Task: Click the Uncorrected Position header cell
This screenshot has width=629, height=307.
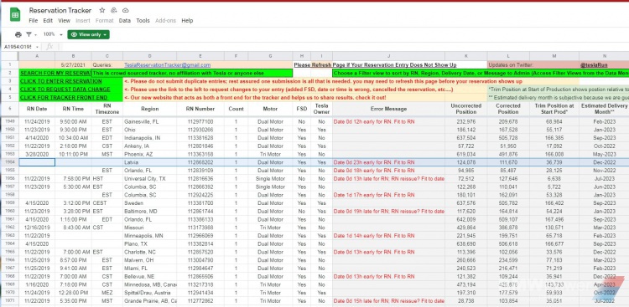Action: 465,109
